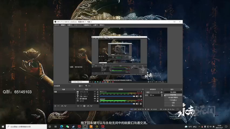This screenshot has height=129, width=230.
Task: Click Windows taskbar search box
Action: coord(26,126)
